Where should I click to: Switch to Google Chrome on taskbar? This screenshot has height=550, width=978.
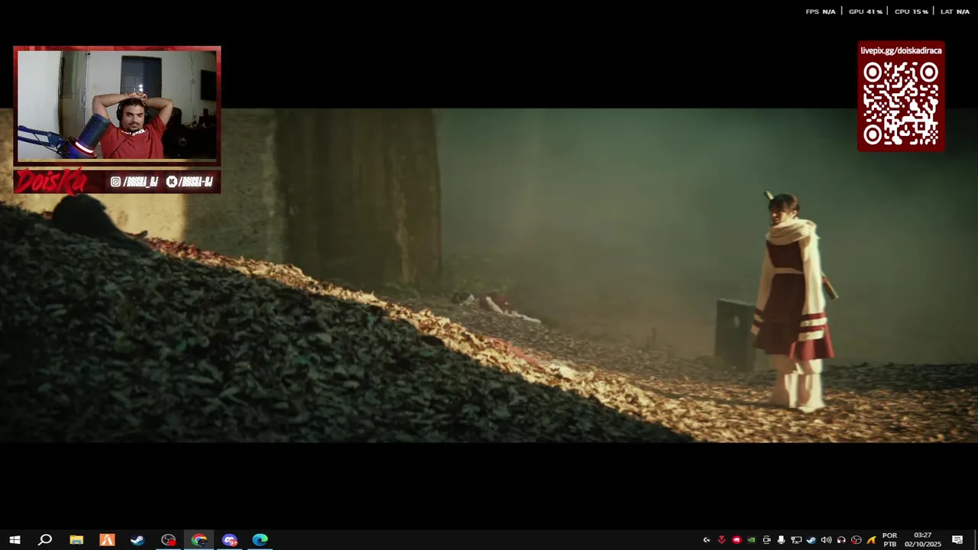pos(199,540)
